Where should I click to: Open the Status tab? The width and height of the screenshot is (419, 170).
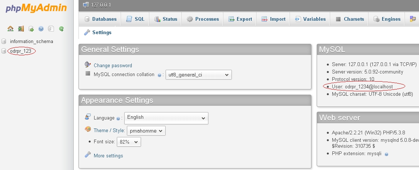166,19
